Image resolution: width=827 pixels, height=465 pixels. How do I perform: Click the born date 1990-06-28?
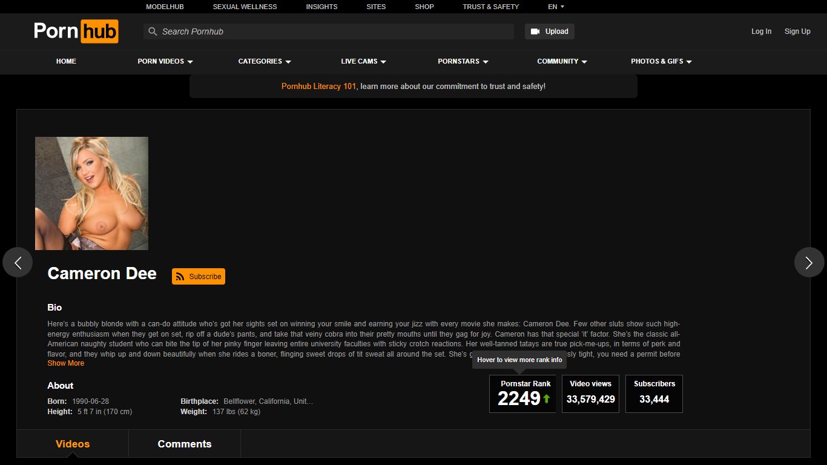tap(91, 401)
